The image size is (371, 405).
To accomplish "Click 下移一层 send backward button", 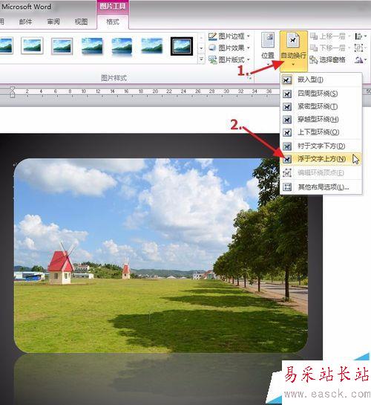I will tap(330, 48).
